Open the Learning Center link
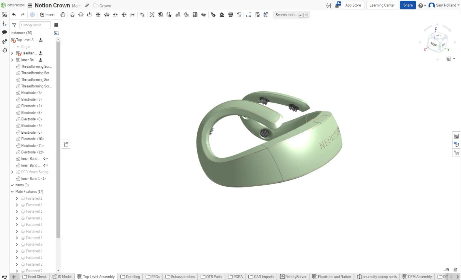This screenshot has width=461, height=280. point(382,5)
